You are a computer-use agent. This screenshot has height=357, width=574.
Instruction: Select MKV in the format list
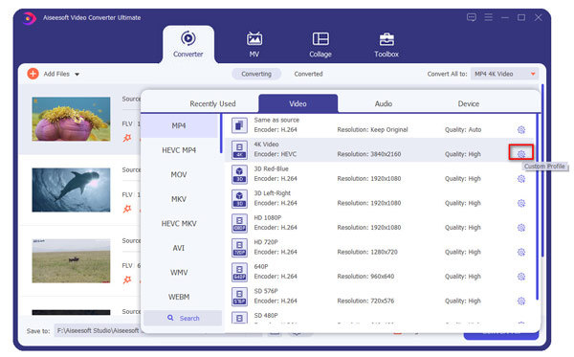point(179,199)
